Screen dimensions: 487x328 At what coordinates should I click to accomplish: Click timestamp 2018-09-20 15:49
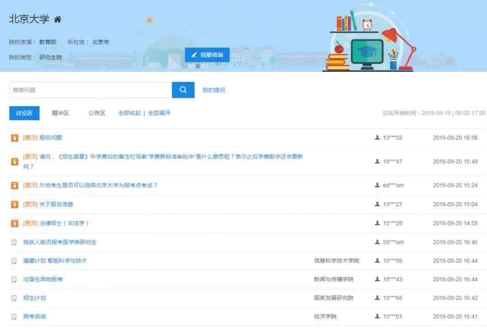[455, 162]
